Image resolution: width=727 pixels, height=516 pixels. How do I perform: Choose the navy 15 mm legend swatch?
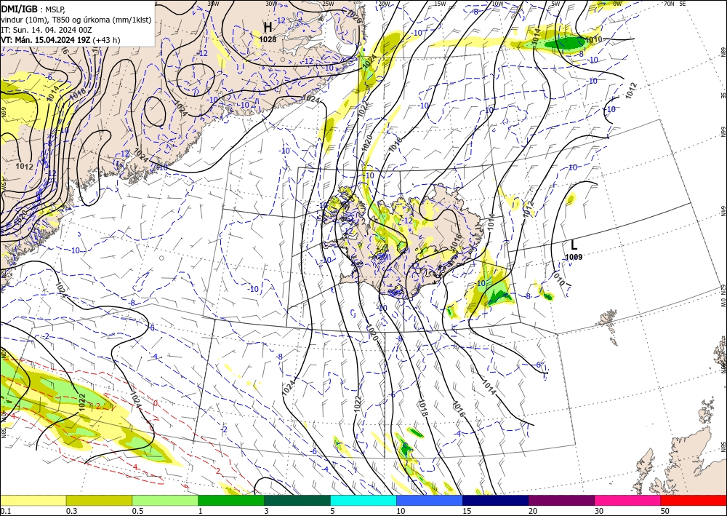tap(496, 500)
